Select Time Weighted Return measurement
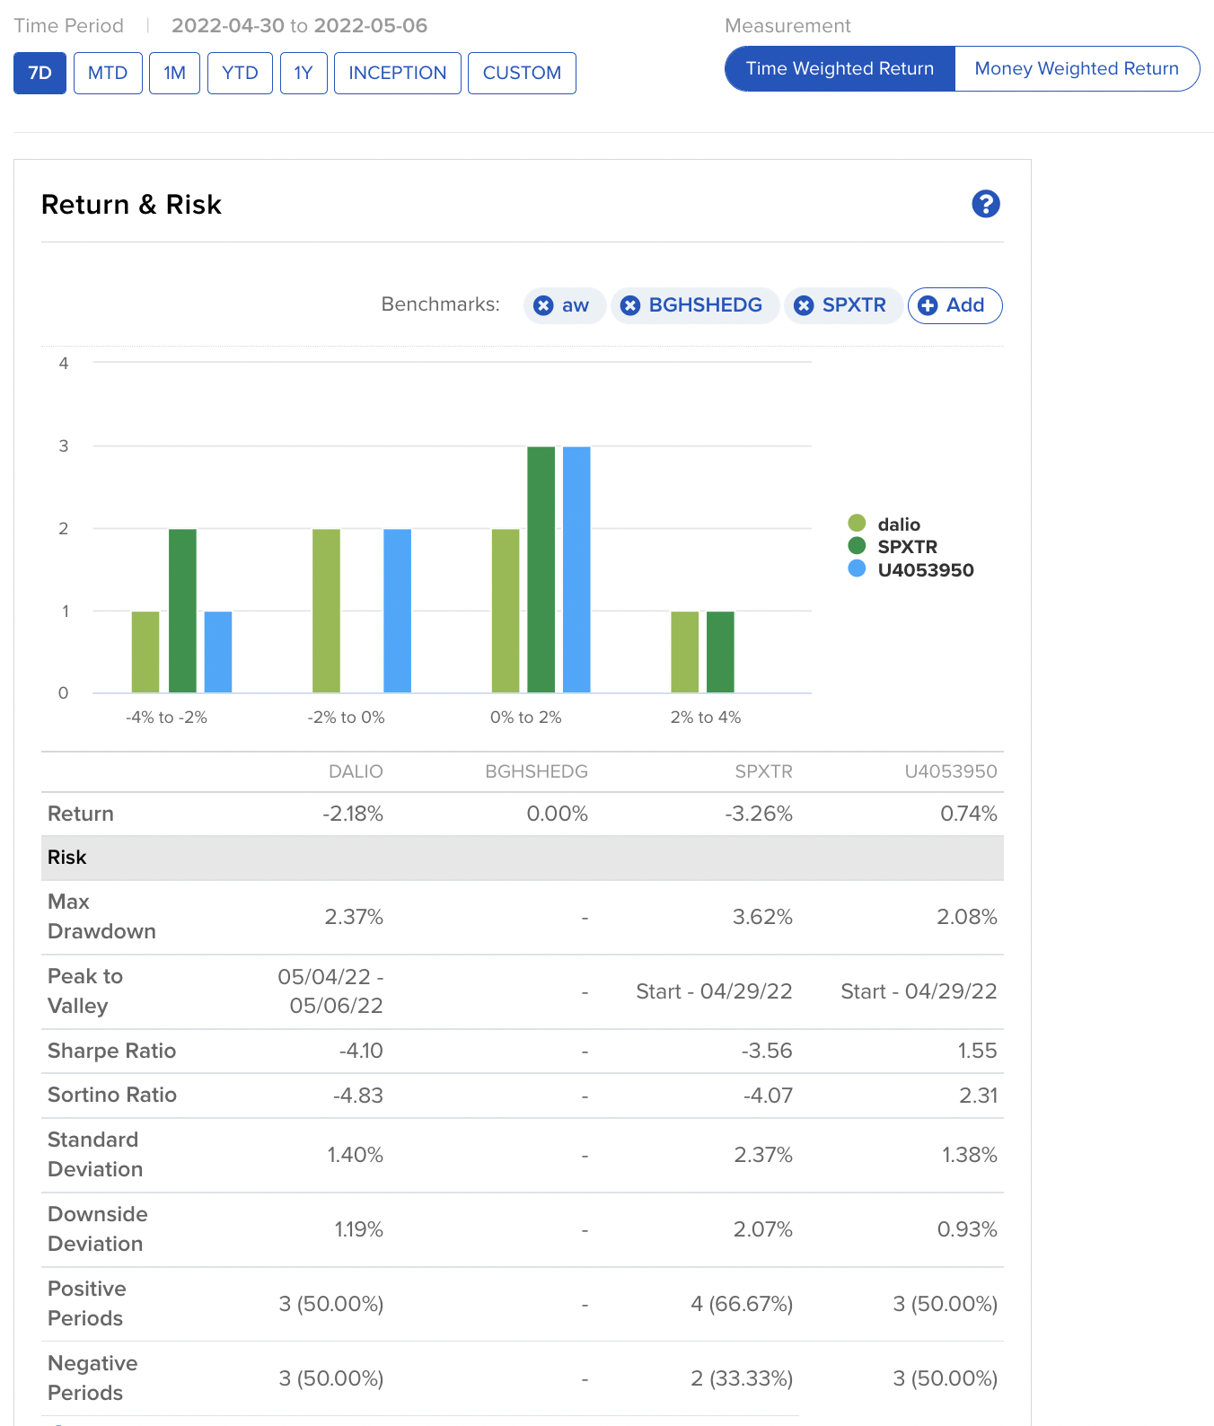 (x=840, y=69)
